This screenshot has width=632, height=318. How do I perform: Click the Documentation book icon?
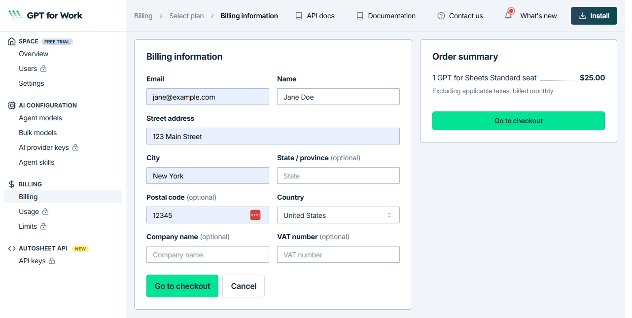click(x=360, y=16)
